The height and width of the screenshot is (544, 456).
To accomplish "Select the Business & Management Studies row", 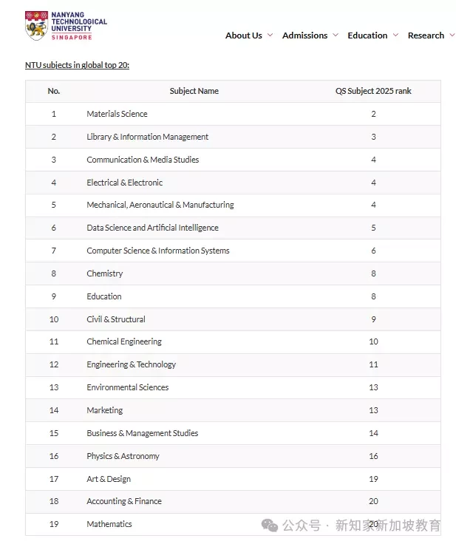I will pos(233,433).
